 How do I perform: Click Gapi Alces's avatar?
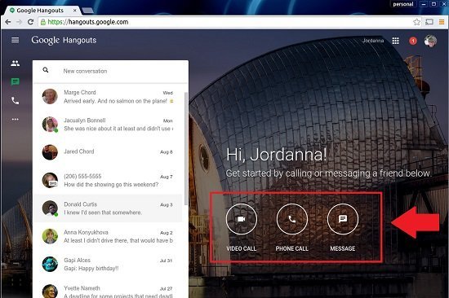click(x=50, y=264)
